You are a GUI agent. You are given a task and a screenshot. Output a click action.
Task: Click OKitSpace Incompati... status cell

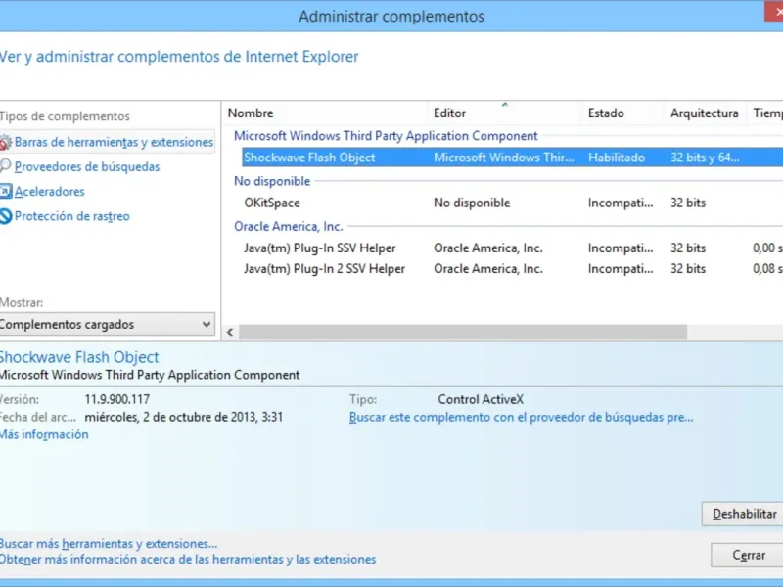click(x=621, y=203)
